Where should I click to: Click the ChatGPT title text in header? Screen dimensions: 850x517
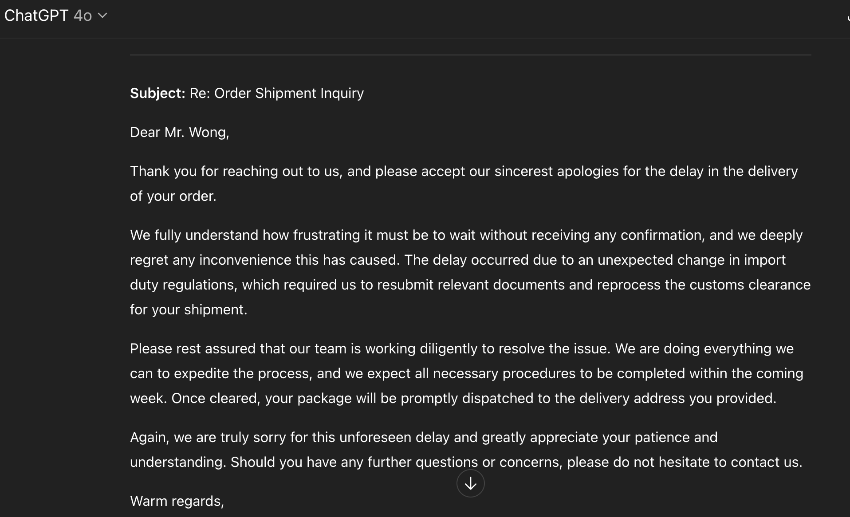[36, 16]
